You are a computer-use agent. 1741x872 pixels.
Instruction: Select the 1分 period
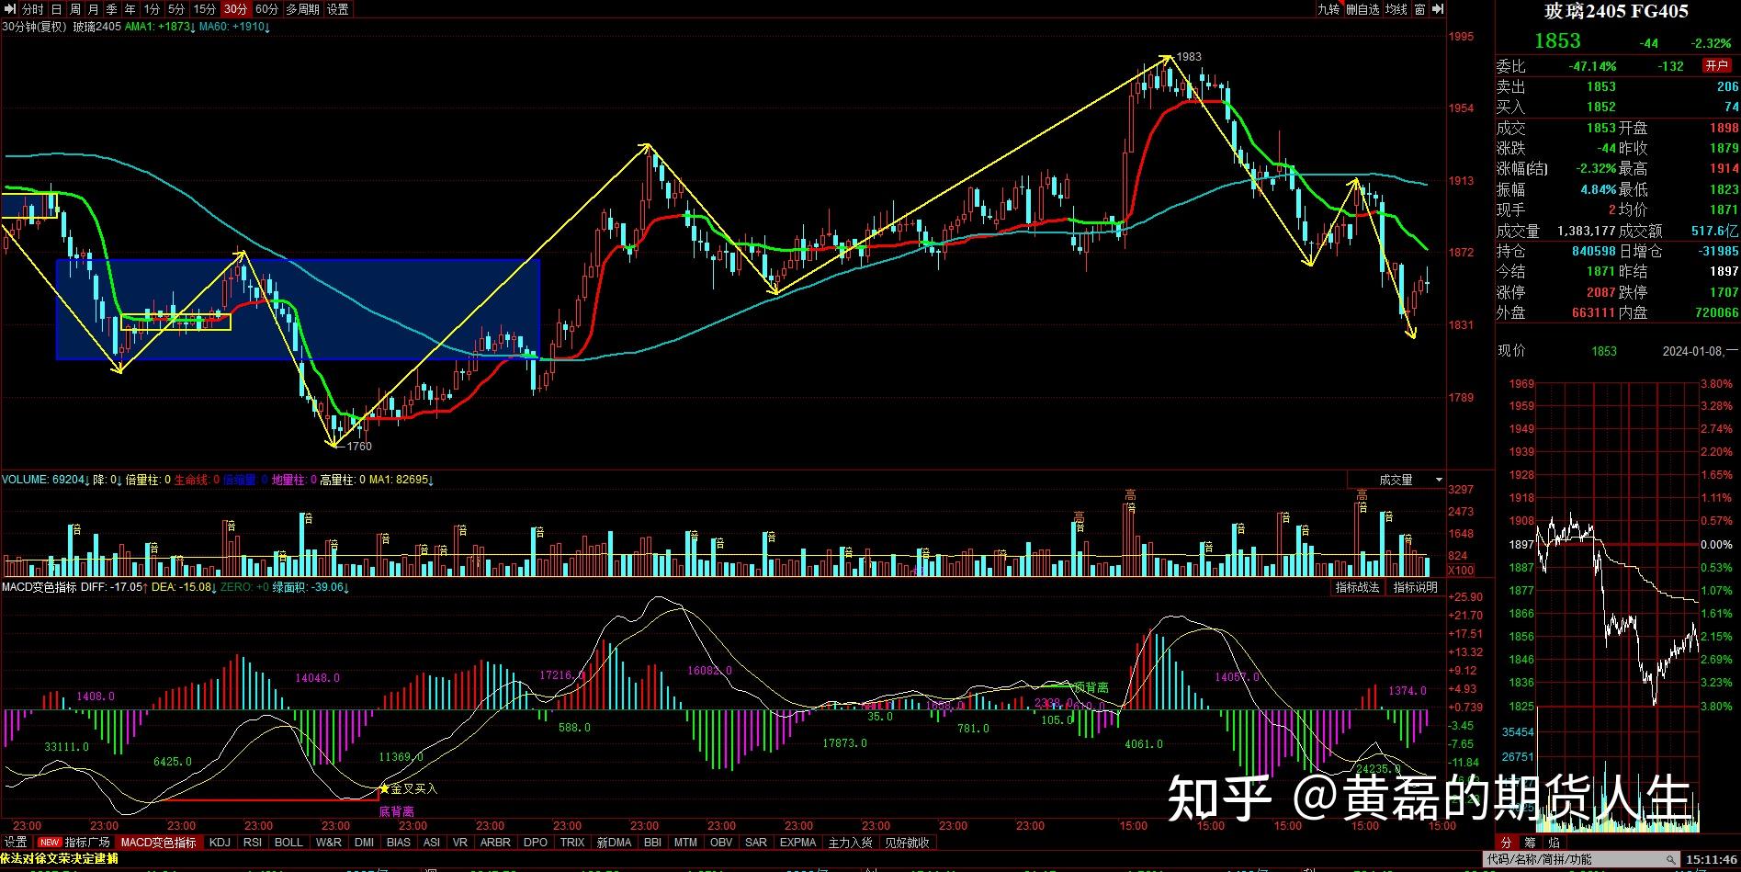click(x=152, y=9)
